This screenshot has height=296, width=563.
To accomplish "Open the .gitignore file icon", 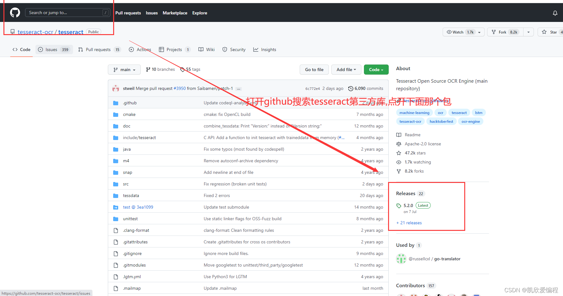I will 116,254.
